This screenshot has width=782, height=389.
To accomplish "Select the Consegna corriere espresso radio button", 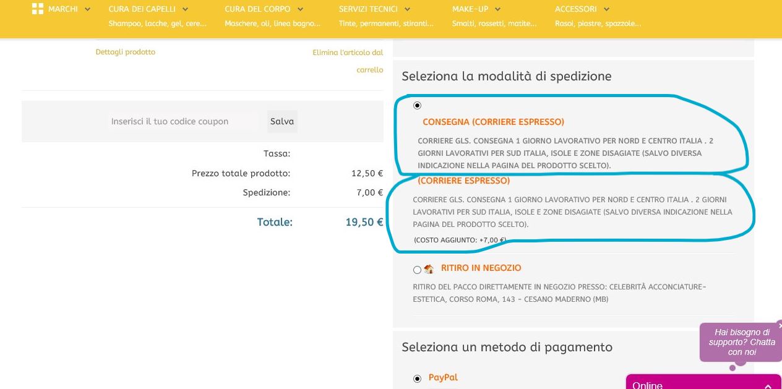I will pos(417,106).
